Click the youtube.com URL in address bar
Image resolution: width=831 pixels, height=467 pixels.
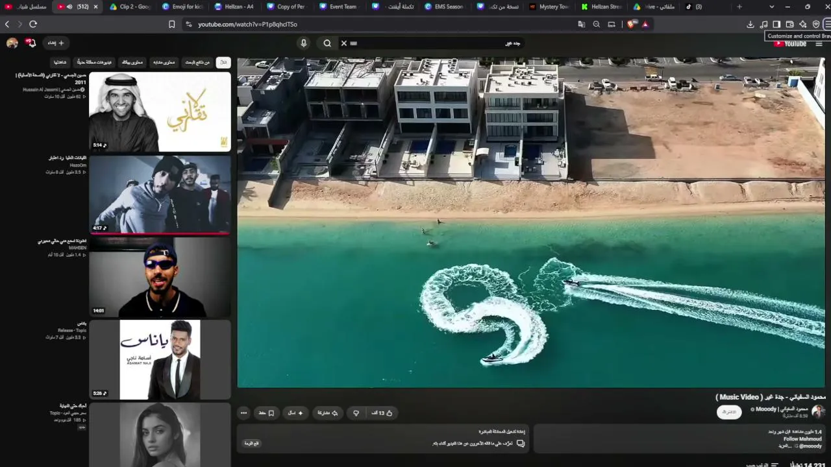point(247,24)
